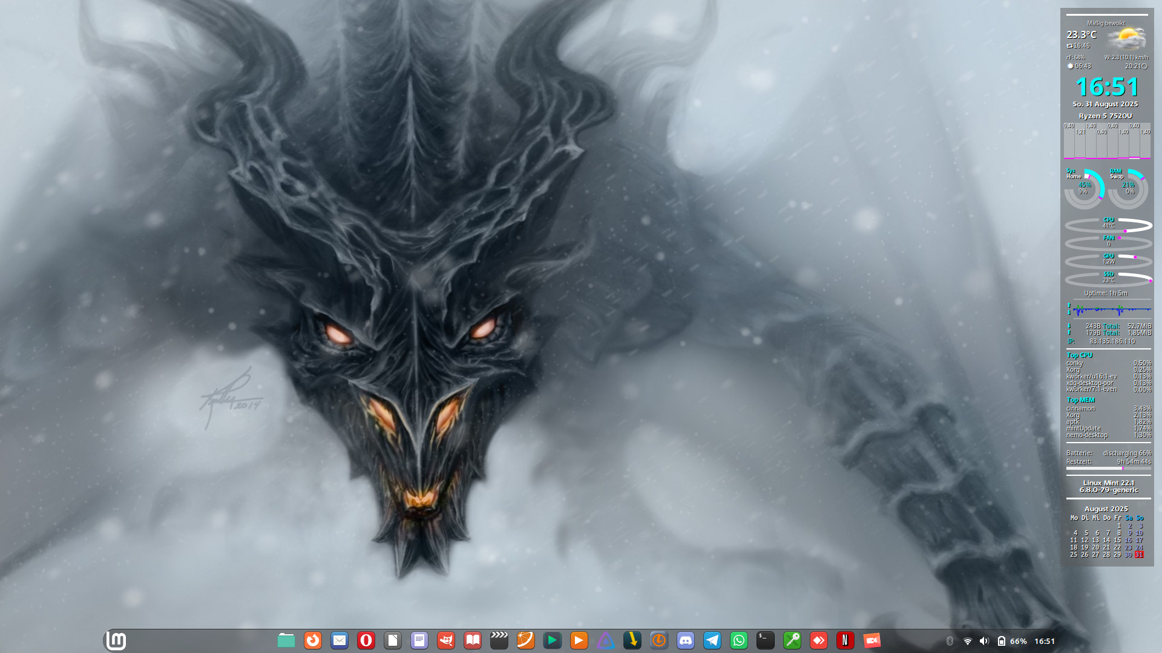Open the green key password manager
Screen dimensions: 1162x653
[792, 640]
